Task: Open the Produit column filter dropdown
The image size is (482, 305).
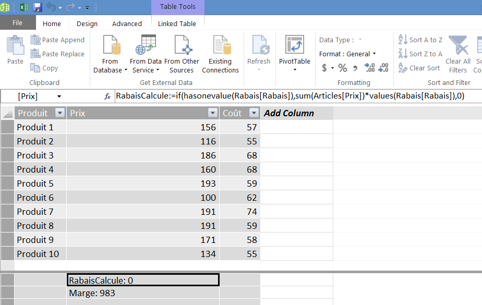Action: (x=59, y=113)
